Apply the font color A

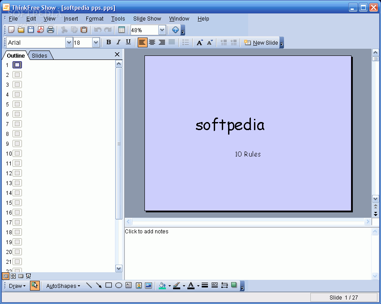pyautogui.click(x=191, y=286)
